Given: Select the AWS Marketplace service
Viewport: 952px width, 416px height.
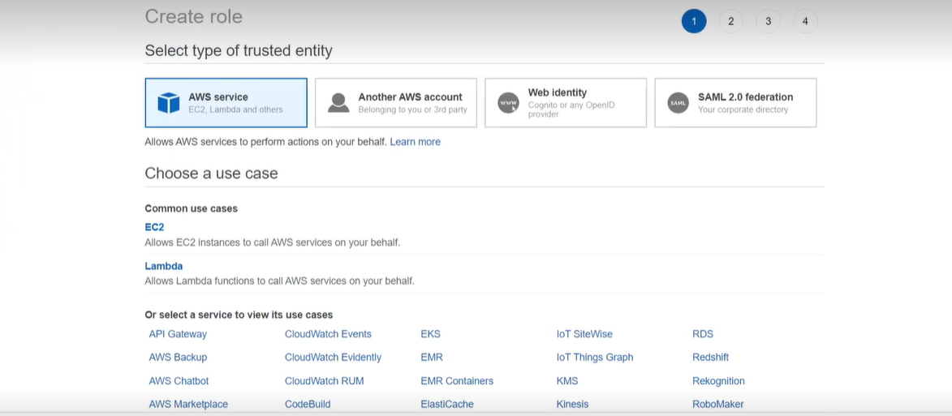Looking at the screenshot, I should [x=188, y=404].
